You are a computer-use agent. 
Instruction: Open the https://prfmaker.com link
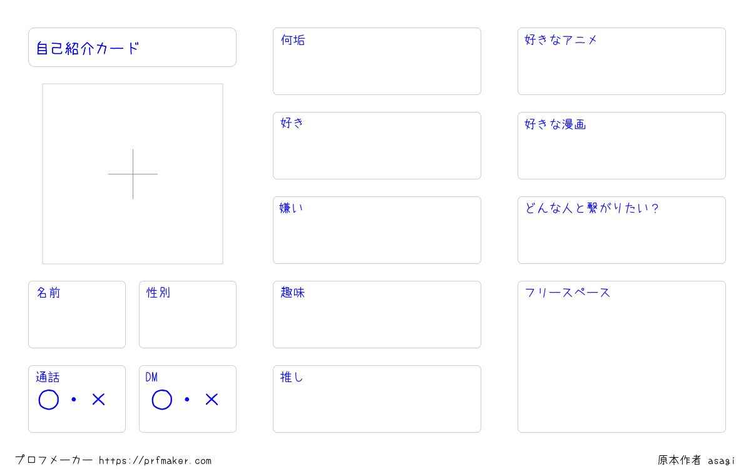(x=155, y=461)
